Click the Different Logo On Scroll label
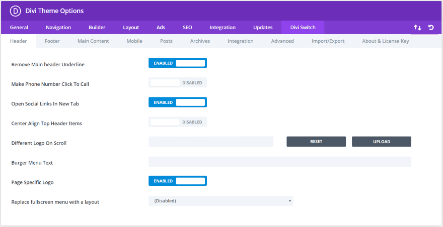 (39, 143)
